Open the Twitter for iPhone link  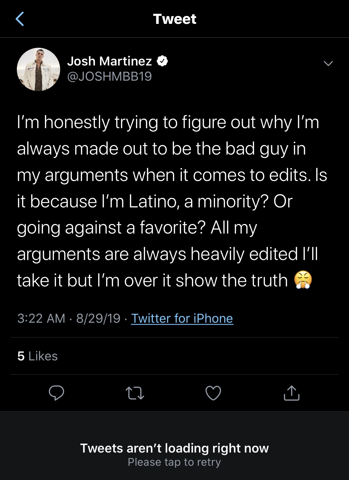(182, 318)
